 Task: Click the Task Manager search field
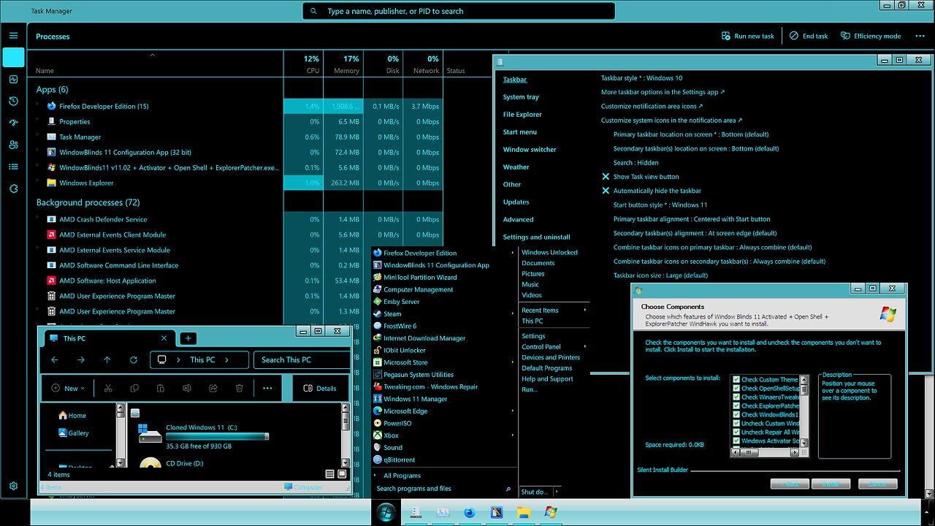[459, 12]
